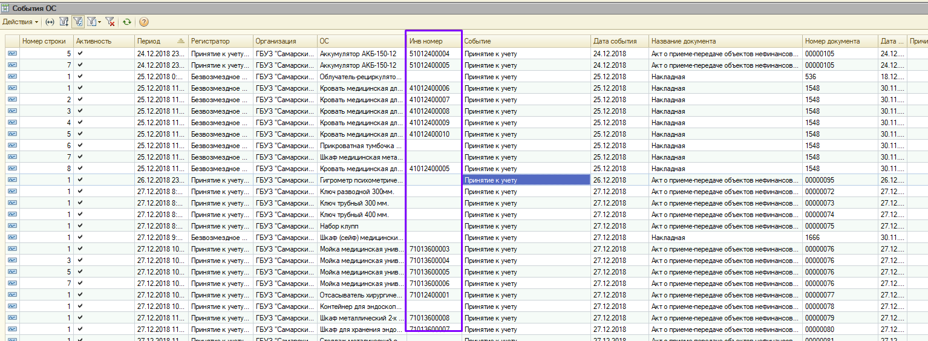The image size is (928, 341).
Task: Expand the filter history dropdown arrow
Action: [x=99, y=22]
